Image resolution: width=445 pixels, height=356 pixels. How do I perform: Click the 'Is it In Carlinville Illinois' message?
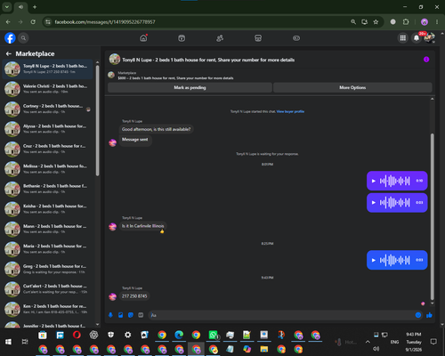(x=142, y=226)
